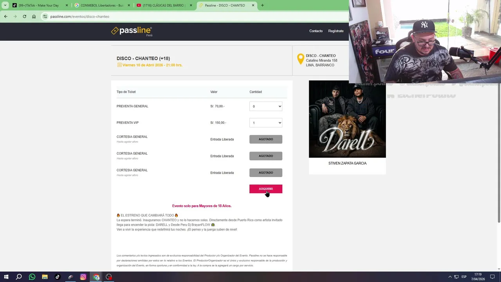501x282 pixels.
Task: Click 'Evento solo para Mayores de 18 Años'
Action: click(202, 206)
